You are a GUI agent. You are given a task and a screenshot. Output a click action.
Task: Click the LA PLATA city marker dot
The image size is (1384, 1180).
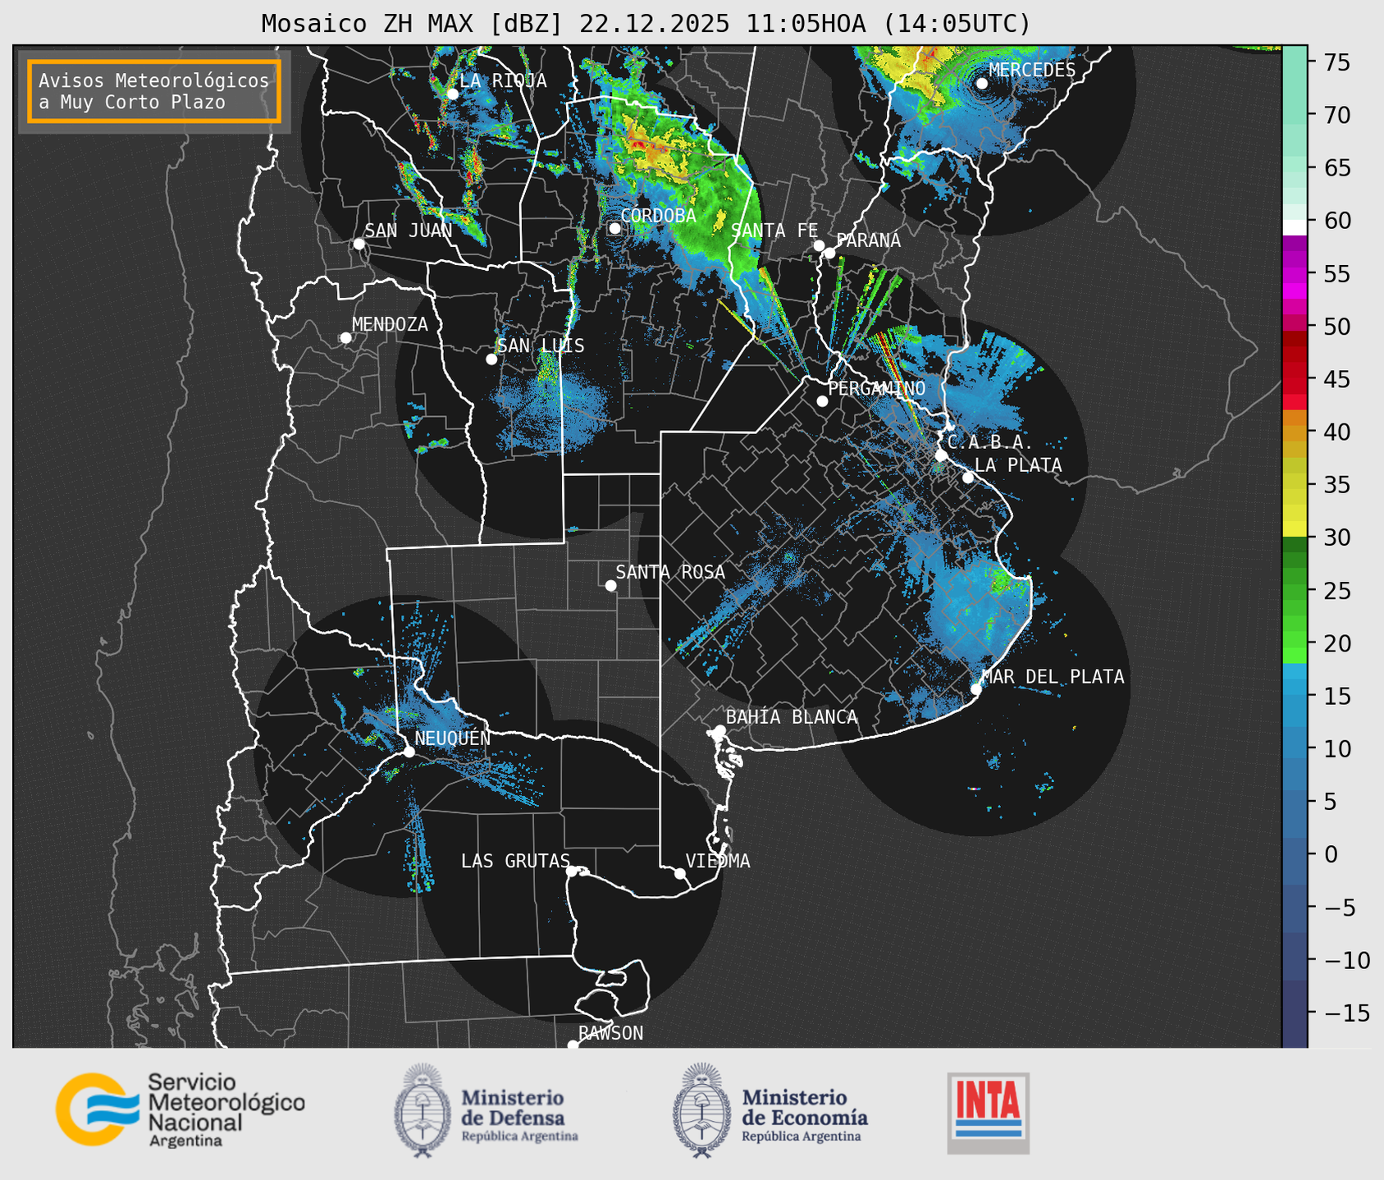[968, 478]
